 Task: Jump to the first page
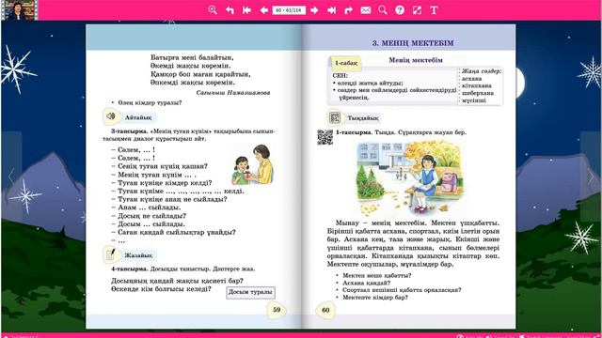pyautogui.click(x=246, y=10)
